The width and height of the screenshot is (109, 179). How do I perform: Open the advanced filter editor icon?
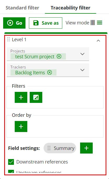pos(36,97)
